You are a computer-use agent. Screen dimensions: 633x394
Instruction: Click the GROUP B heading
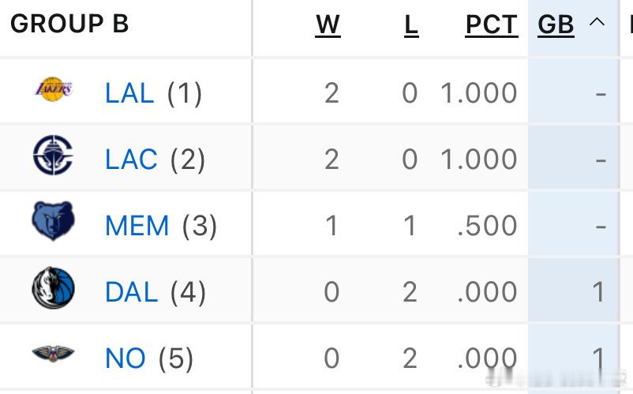(69, 24)
